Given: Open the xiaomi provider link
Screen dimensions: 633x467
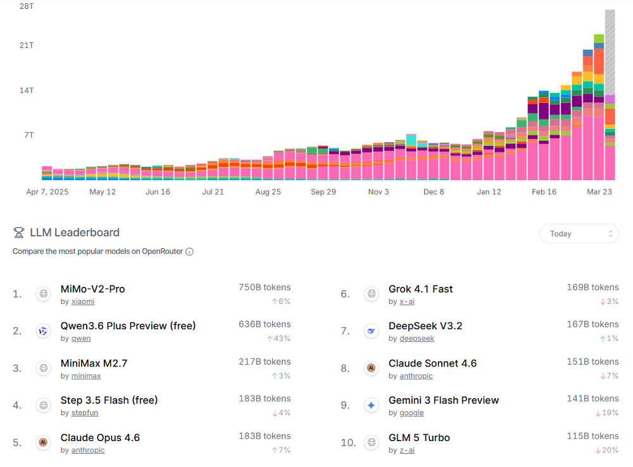Looking at the screenshot, I should tap(83, 302).
